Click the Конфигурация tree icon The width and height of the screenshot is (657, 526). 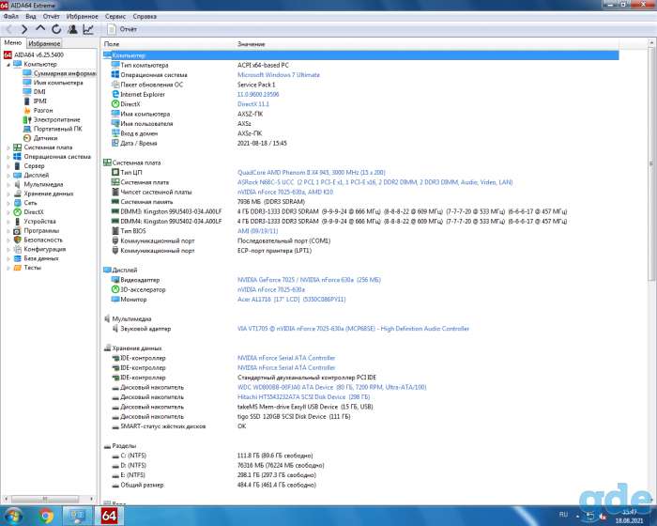(17, 249)
